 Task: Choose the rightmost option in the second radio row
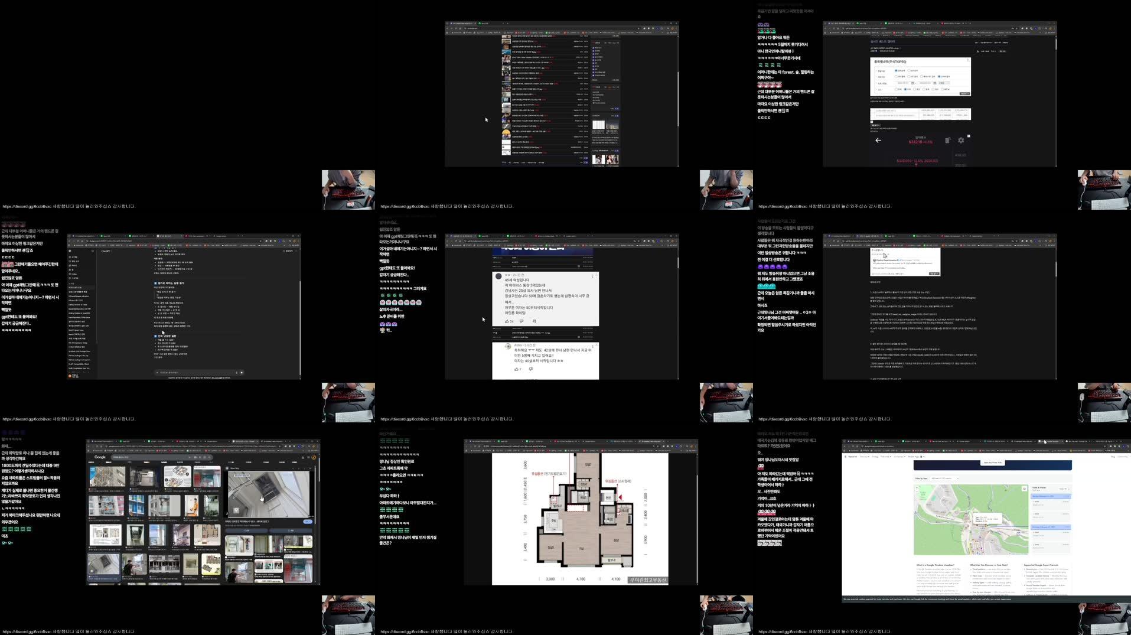point(939,77)
